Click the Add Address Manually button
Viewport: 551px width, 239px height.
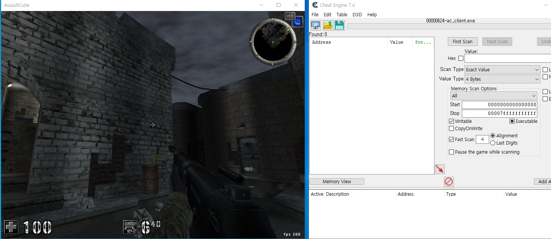coord(543,182)
